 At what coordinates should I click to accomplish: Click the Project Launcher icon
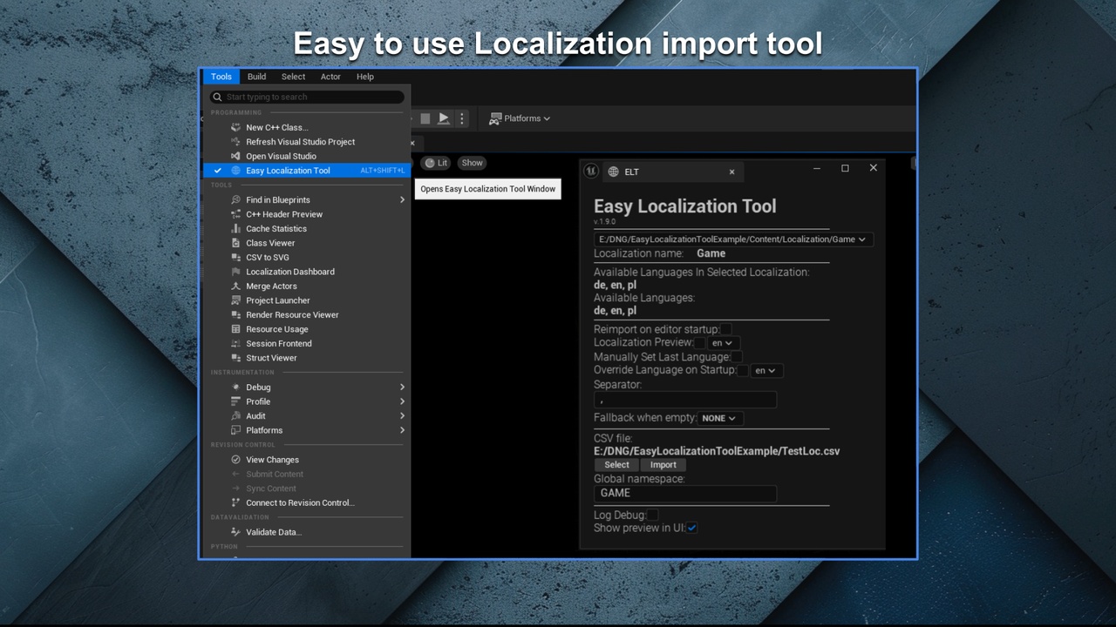235,300
